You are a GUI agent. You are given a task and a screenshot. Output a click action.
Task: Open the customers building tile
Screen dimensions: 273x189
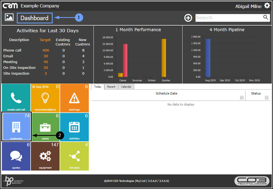[x=16, y=127]
